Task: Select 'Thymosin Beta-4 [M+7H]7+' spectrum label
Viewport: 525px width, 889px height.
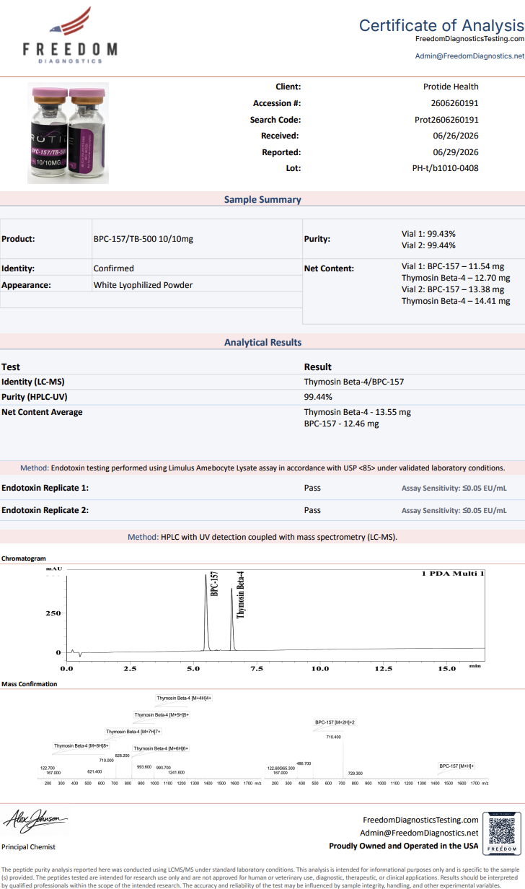Action: pos(133,731)
